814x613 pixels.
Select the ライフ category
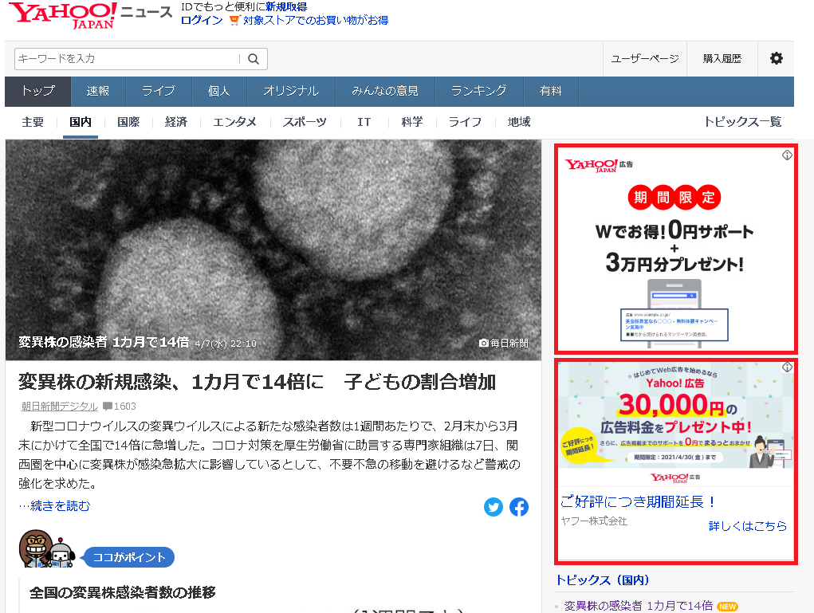click(465, 122)
